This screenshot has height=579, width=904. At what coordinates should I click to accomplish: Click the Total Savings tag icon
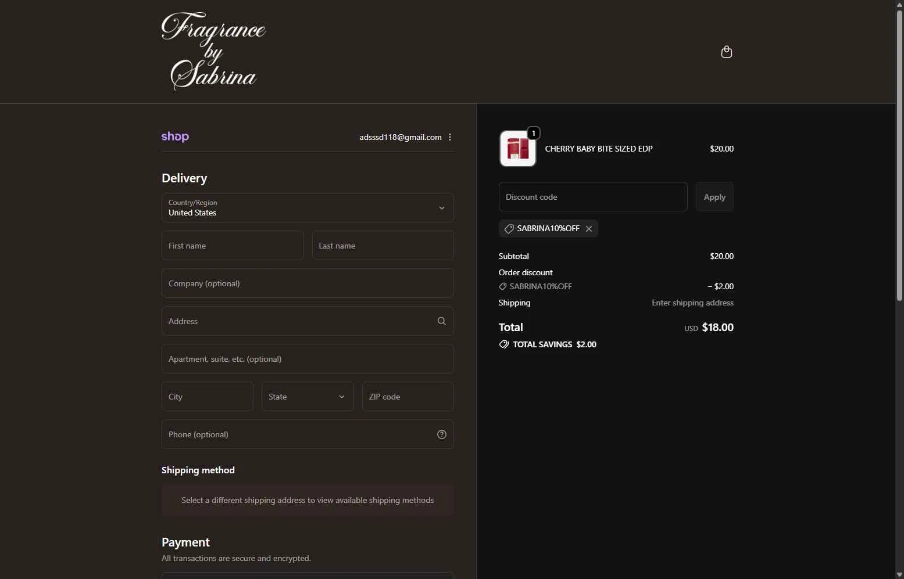tap(504, 344)
